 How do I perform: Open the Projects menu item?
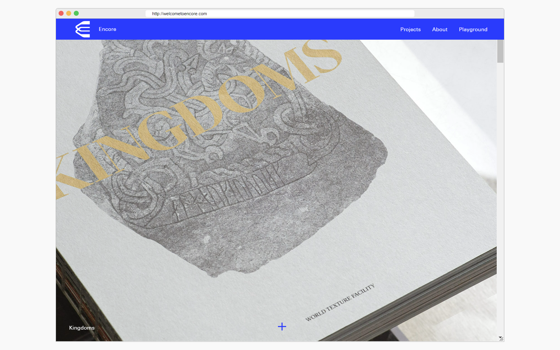(x=410, y=29)
